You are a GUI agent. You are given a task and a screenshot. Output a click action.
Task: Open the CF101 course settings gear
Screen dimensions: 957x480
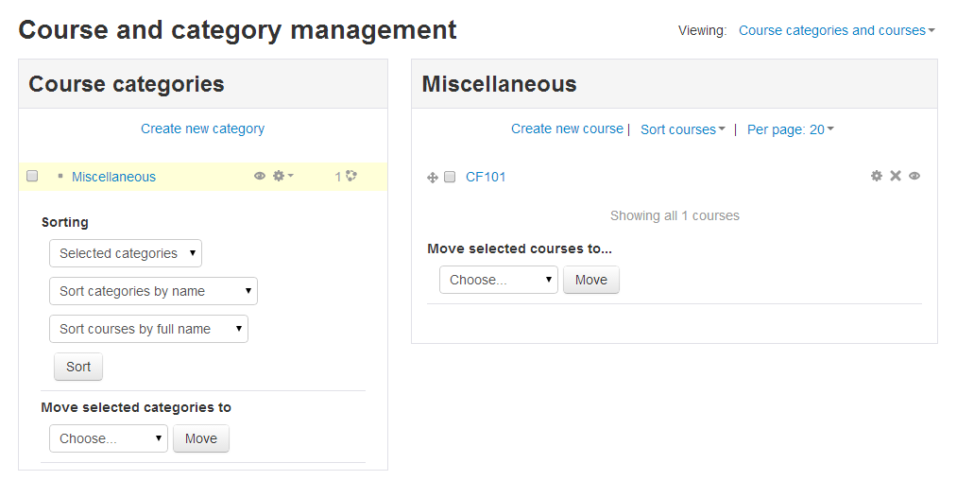click(877, 176)
